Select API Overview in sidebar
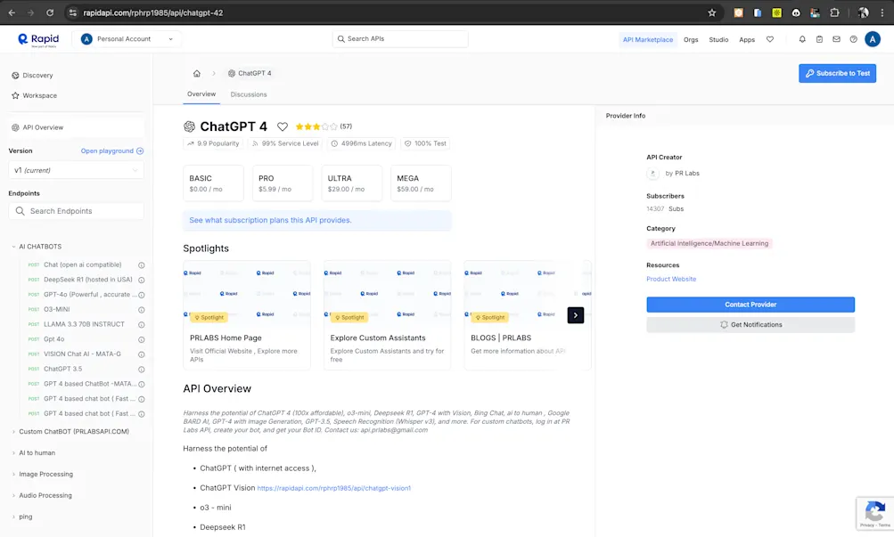Viewport: 894px width, 537px height. pos(76,127)
